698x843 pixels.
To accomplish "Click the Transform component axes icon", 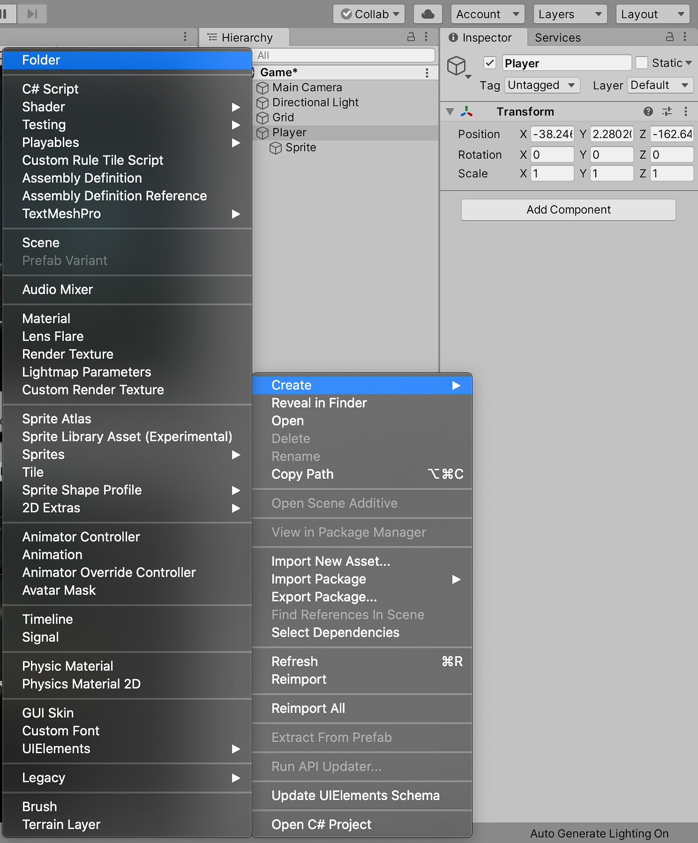I will click(467, 112).
